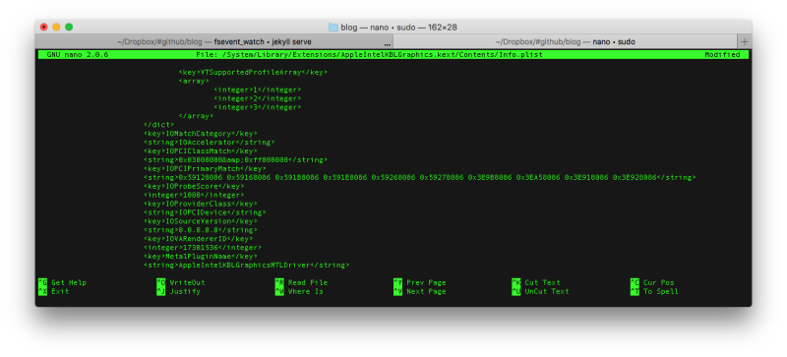Viewport: 787px width, 357px height.
Task: Click the 0x03000000&amp;0xff000000 string line
Action: coord(235,159)
